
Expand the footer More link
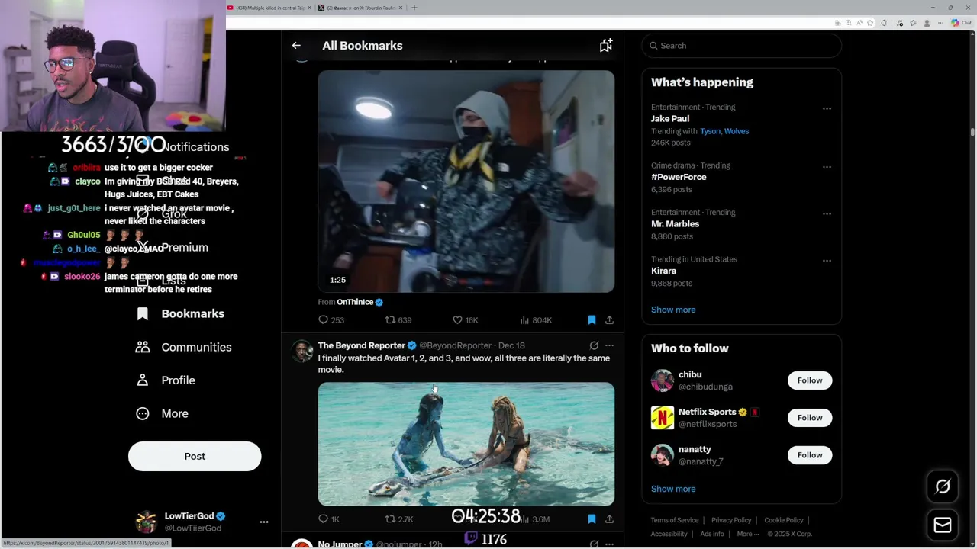click(x=748, y=534)
